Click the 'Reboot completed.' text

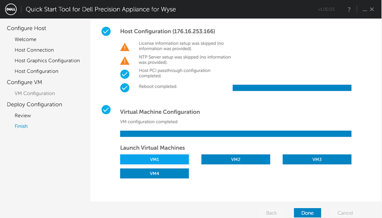[158, 87]
